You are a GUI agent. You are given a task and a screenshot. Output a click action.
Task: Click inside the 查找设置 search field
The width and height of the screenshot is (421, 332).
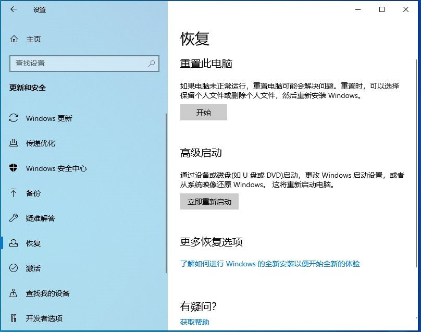coord(78,64)
